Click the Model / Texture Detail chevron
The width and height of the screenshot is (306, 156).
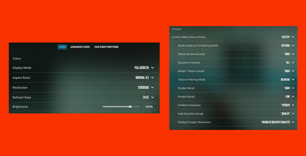point(293,71)
